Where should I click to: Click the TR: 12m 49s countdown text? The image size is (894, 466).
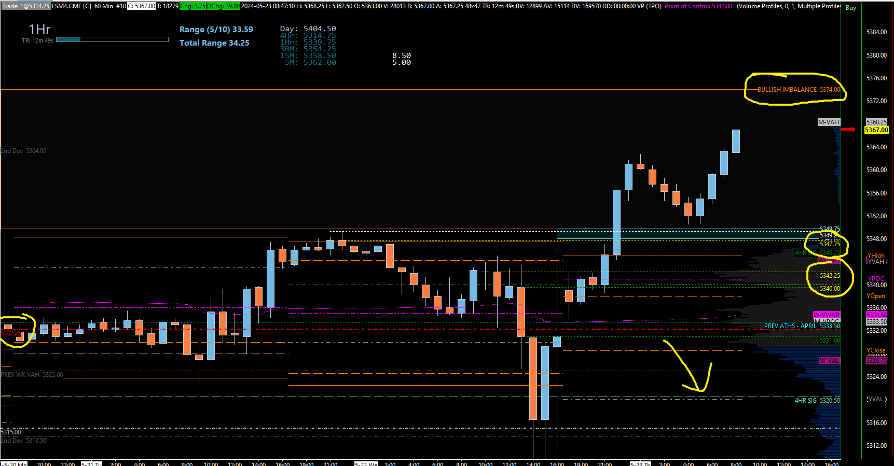pyautogui.click(x=38, y=40)
